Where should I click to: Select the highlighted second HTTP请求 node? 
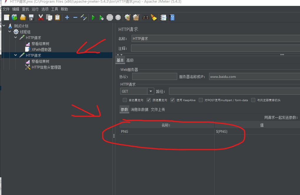point(34,55)
